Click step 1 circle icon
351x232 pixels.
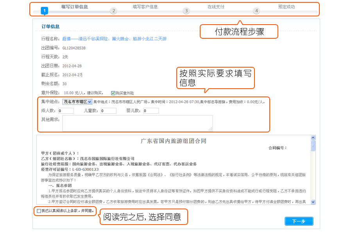pos(45,11)
